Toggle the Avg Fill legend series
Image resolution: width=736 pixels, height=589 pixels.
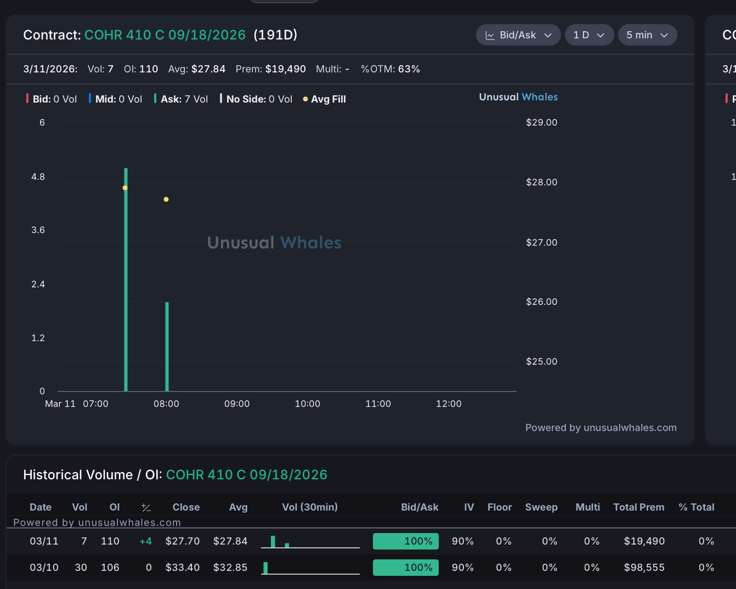[x=324, y=99]
